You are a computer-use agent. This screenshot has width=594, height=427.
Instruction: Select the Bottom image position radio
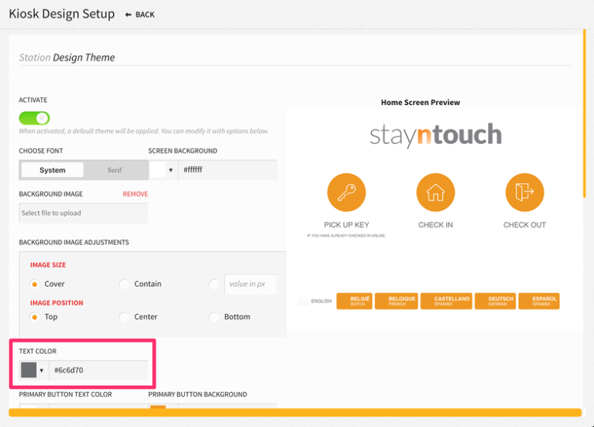pos(214,317)
